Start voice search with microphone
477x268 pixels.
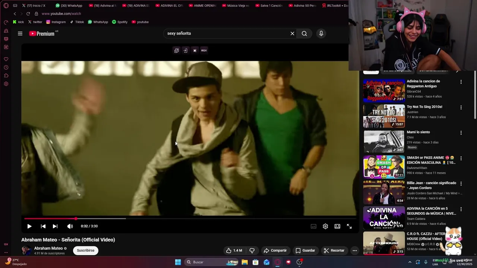pos(321,33)
